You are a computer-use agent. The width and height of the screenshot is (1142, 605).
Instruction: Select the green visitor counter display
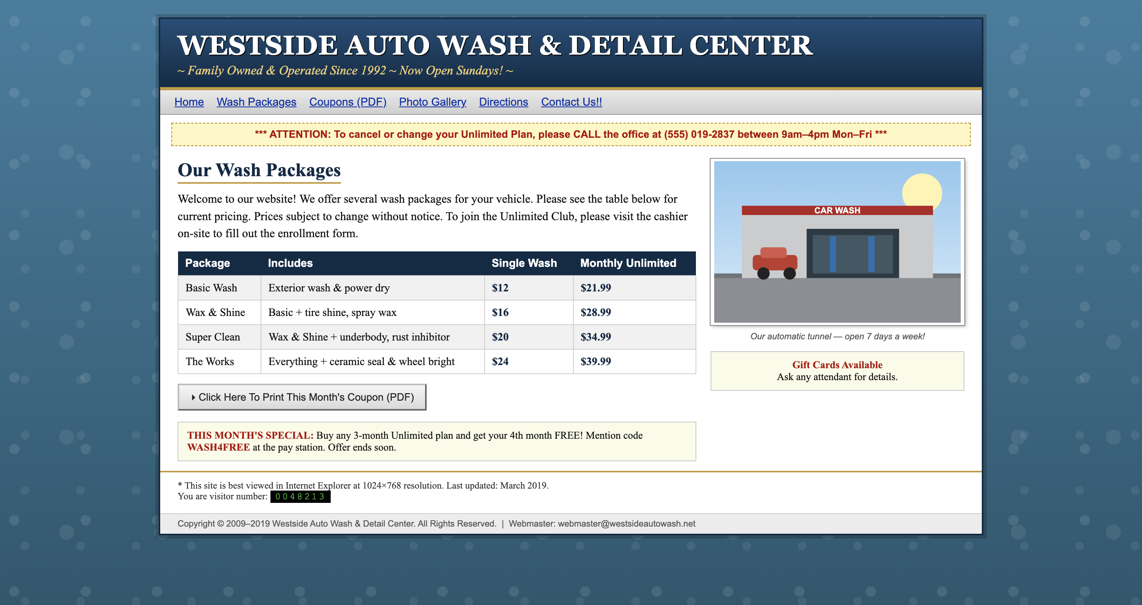tap(300, 497)
